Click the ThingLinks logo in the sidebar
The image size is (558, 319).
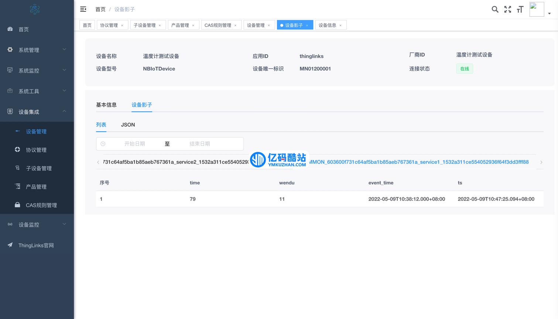coord(35,9)
